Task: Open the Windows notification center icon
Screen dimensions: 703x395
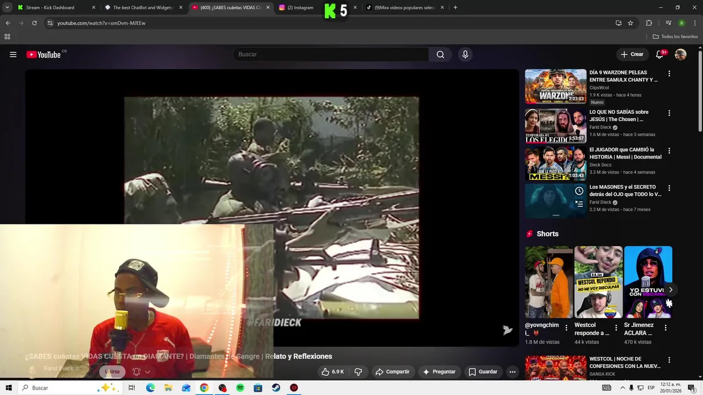Action: (691, 388)
